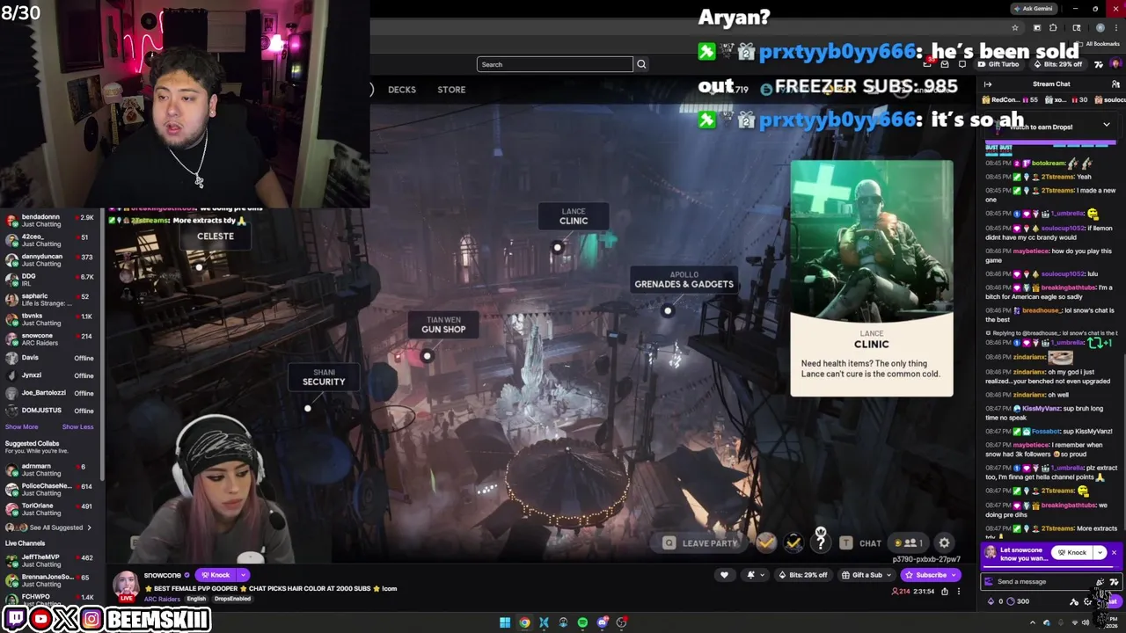
Task: Select Celeste map marker
Action: pos(216,236)
